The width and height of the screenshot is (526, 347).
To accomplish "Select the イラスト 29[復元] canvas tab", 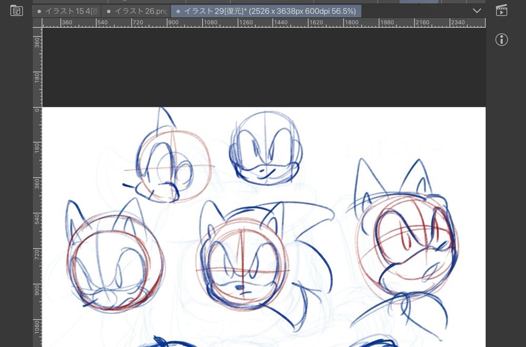I will (x=266, y=11).
